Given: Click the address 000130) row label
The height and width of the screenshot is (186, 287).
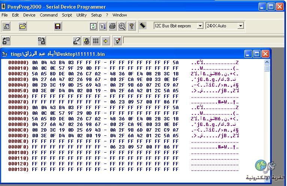Looking at the screenshot, I should tap(18, 169).
